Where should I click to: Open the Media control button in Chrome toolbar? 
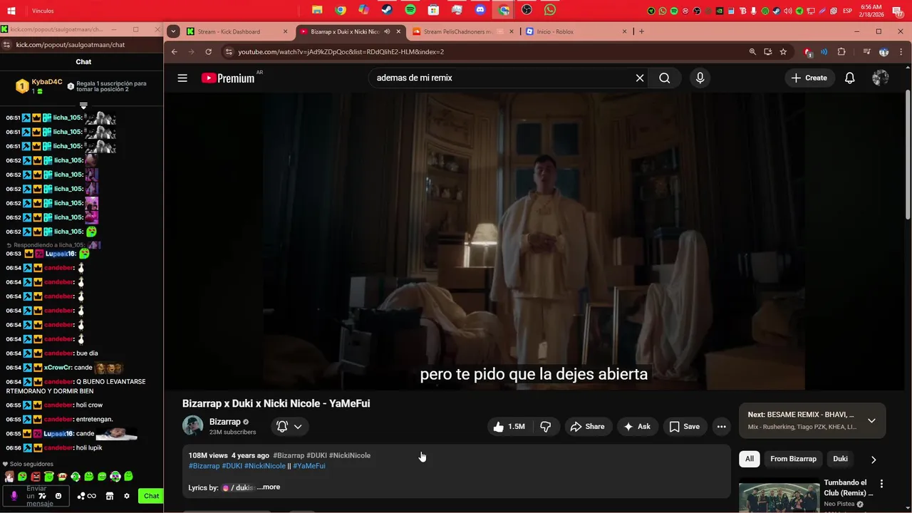click(x=867, y=52)
